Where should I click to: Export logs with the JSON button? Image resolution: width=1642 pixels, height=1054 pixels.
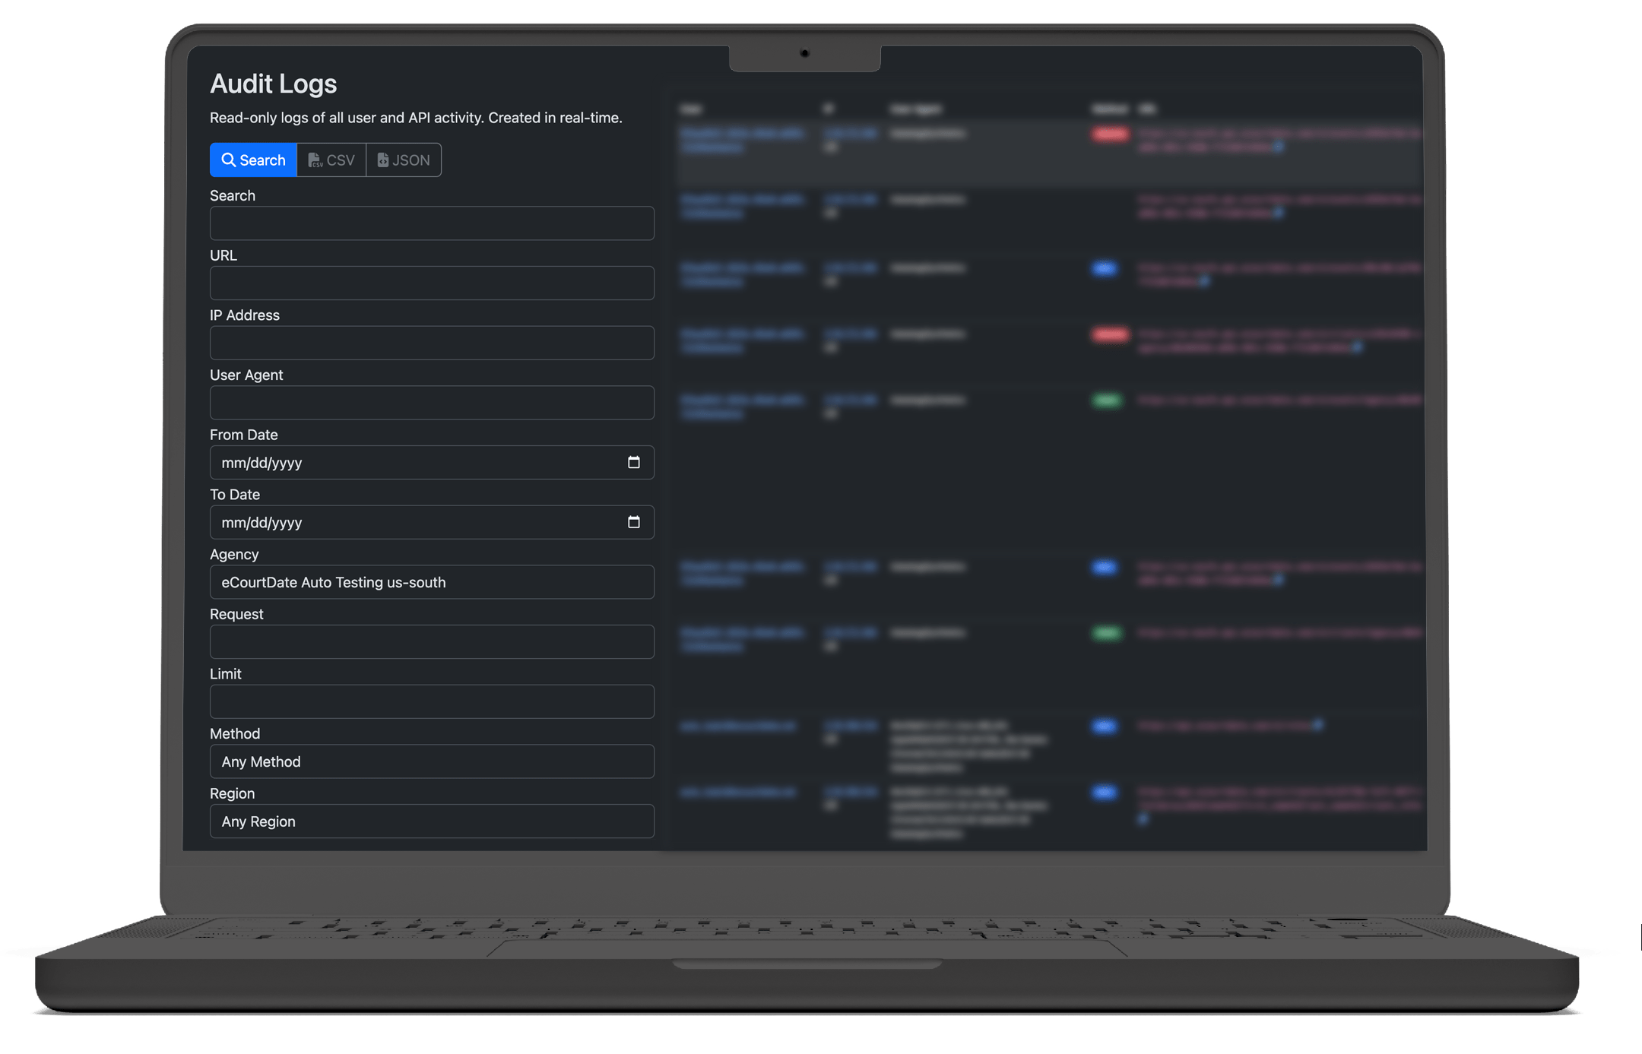[x=404, y=160]
